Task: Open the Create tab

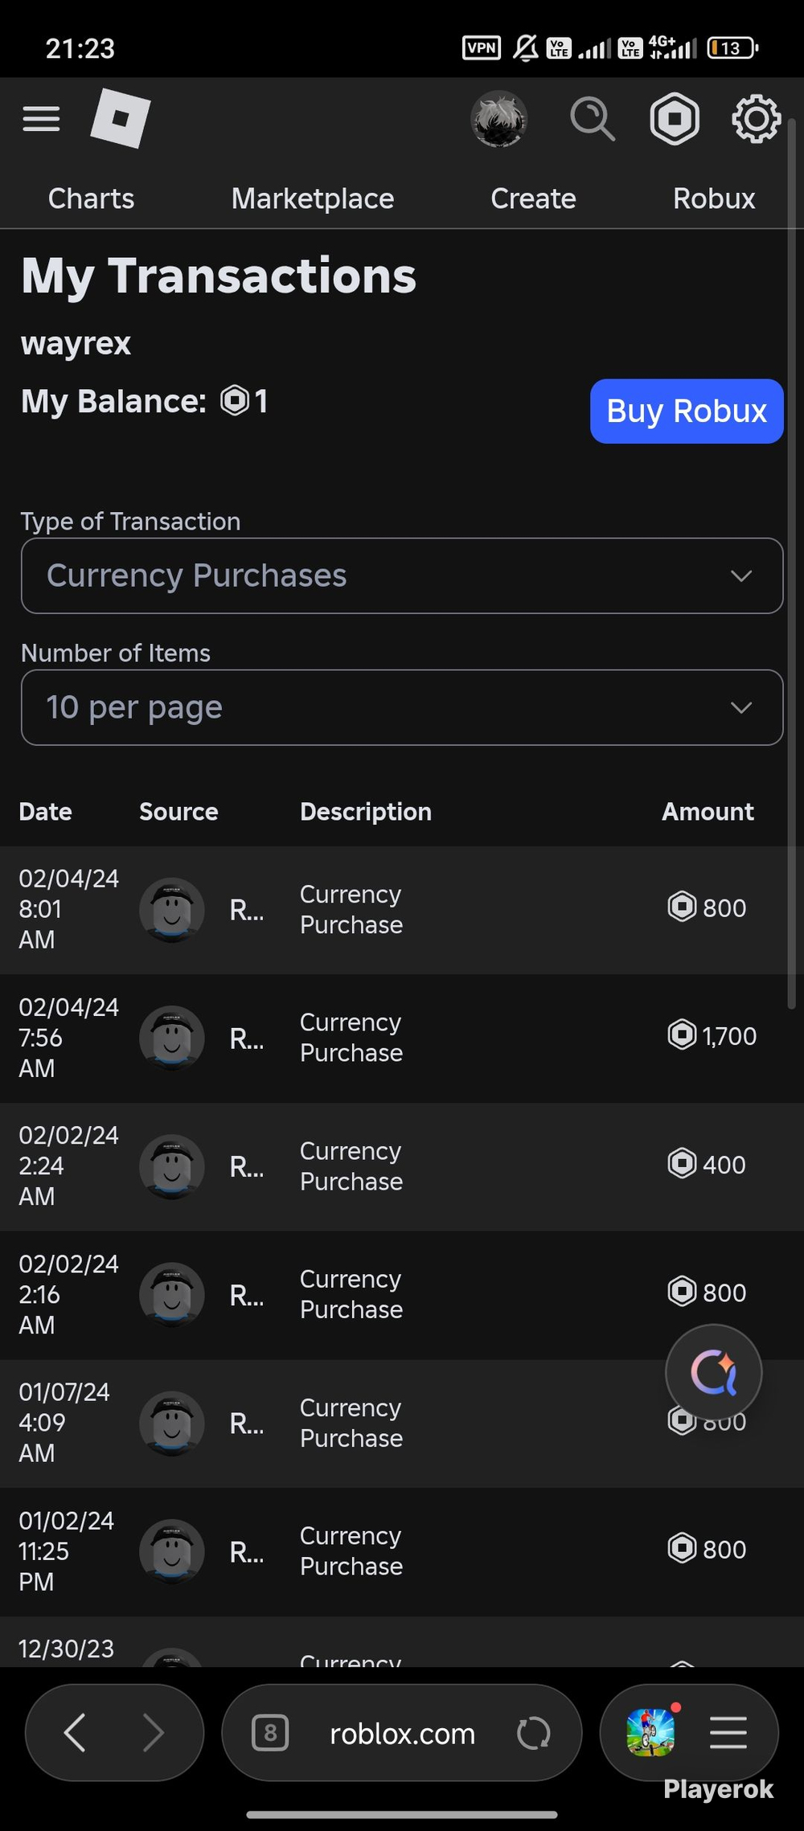Action: click(x=533, y=199)
